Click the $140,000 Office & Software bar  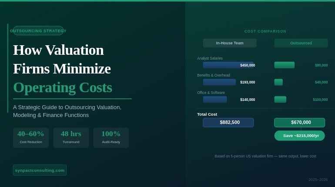click(x=215, y=100)
